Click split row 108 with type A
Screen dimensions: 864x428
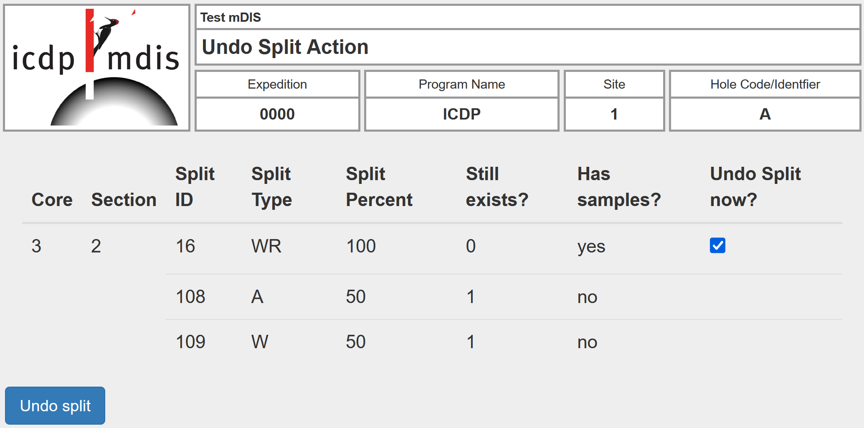coord(190,297)
